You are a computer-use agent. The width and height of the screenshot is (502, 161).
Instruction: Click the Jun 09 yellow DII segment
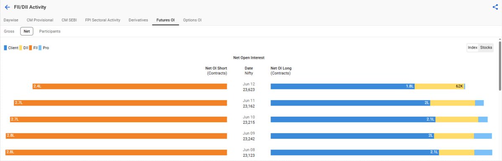(x=454, y=136)
